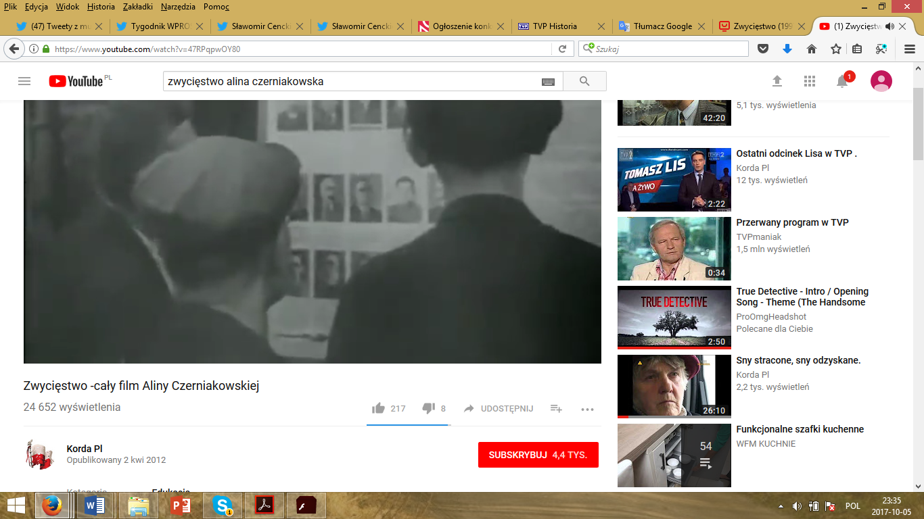Open the search engine dropdown in Szukaj box
Image resolution: width=924 pixels, height=519 pixels.
click(589, 49)
